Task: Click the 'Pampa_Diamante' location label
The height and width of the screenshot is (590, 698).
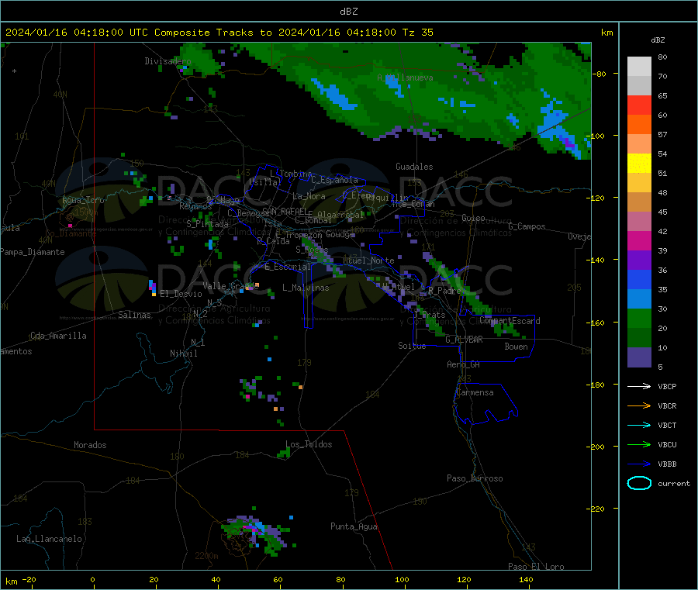Action: 33,252
